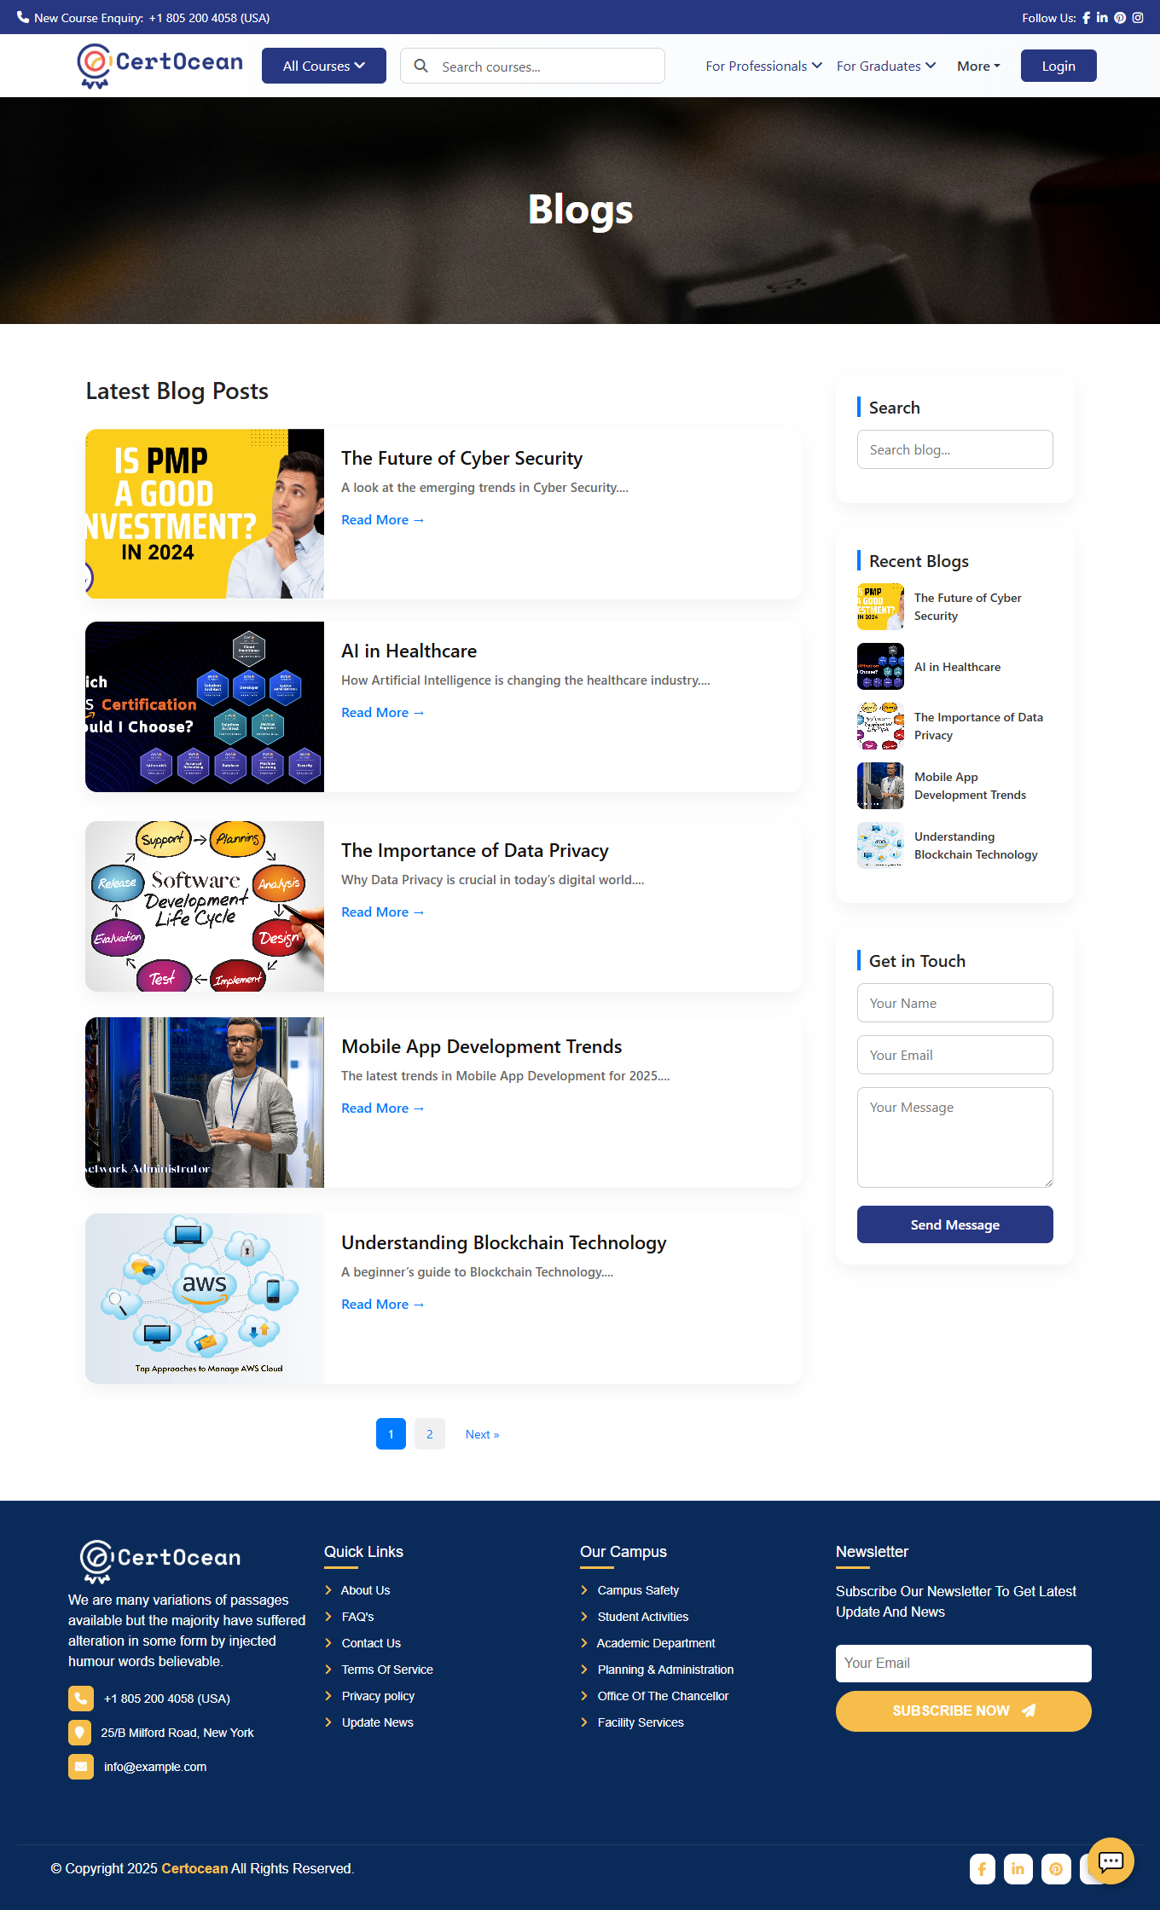
Task: Expand the For Professionals menu
Action: click(763, 66)
